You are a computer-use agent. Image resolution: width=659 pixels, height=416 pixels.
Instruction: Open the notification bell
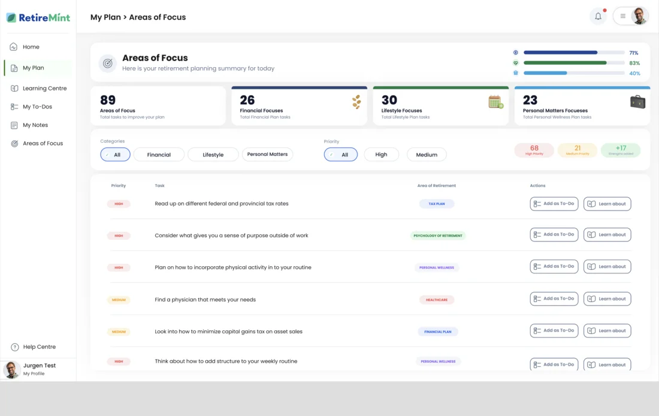pos(598,16)
